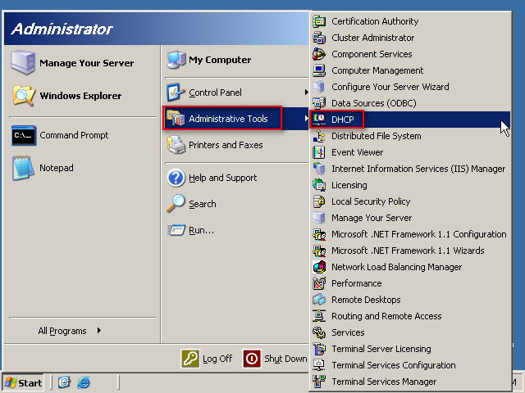Open Remote Desktops icon

coord(319,300)
